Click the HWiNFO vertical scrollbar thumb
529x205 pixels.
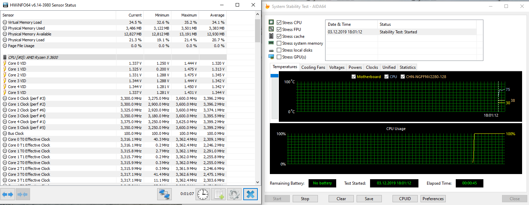257,30
